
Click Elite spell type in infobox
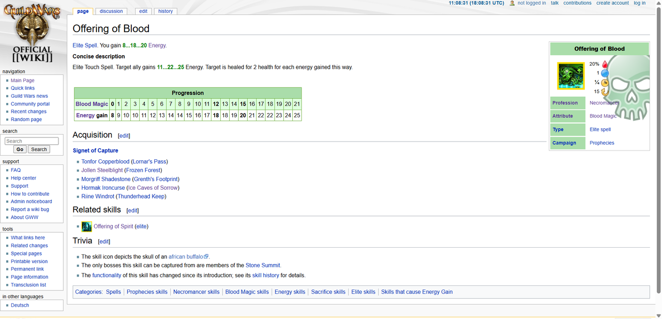coord(600,130)
